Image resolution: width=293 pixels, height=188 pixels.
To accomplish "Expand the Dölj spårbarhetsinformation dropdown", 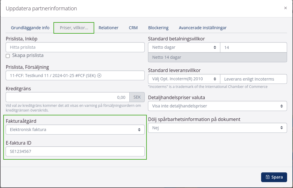I will tap(217, 128).
